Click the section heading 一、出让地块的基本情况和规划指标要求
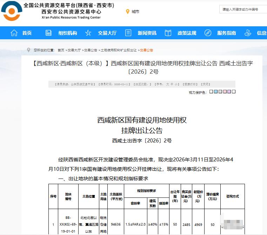Screen dimensions: 267x235 tap(103, 179)
